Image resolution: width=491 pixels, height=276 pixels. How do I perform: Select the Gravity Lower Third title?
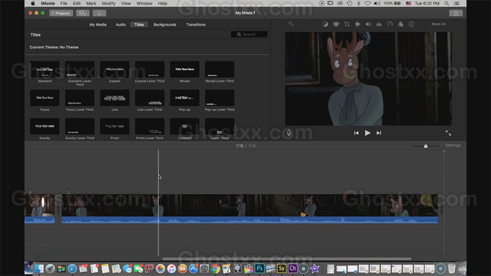(80, 126)
